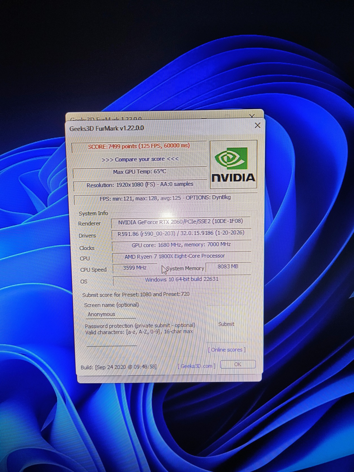Image resolution: width=354 pixels, height=472 pixels.
Task: Open the Geeks3D.com link
Action: coord(196,366)
